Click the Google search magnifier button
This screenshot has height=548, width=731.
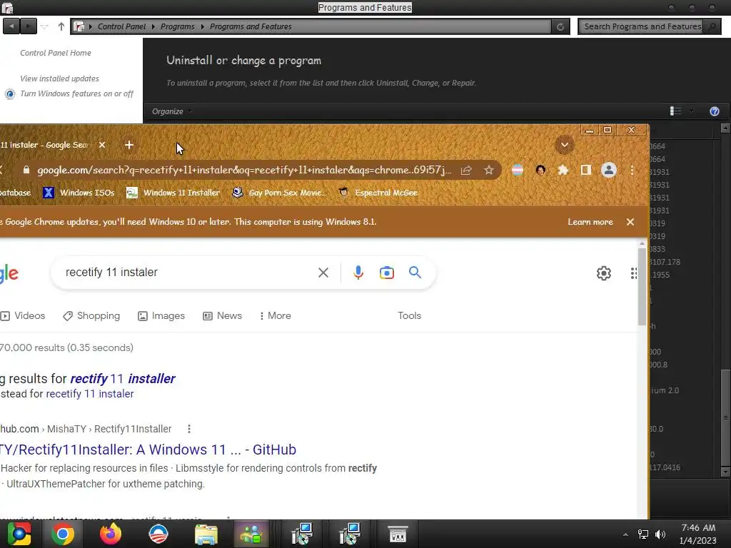tap(415, 272)
